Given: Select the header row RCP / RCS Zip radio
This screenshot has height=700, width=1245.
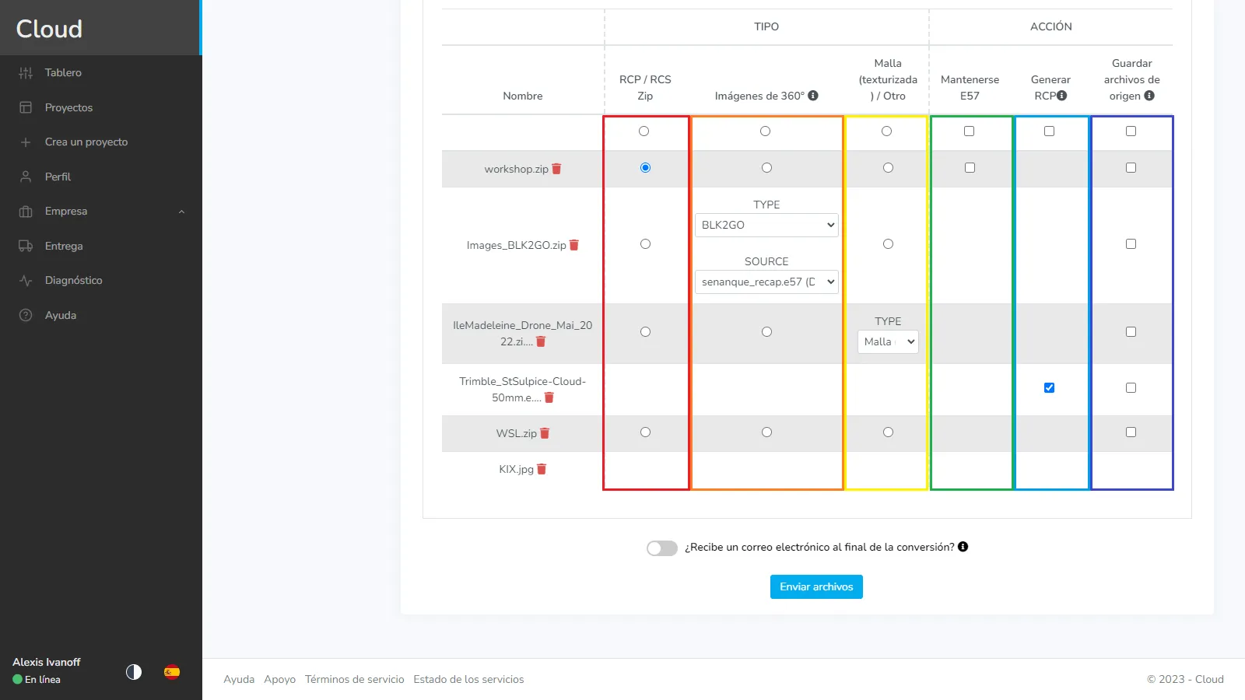Looking at the screenshot, I should (x=644, y=131).
